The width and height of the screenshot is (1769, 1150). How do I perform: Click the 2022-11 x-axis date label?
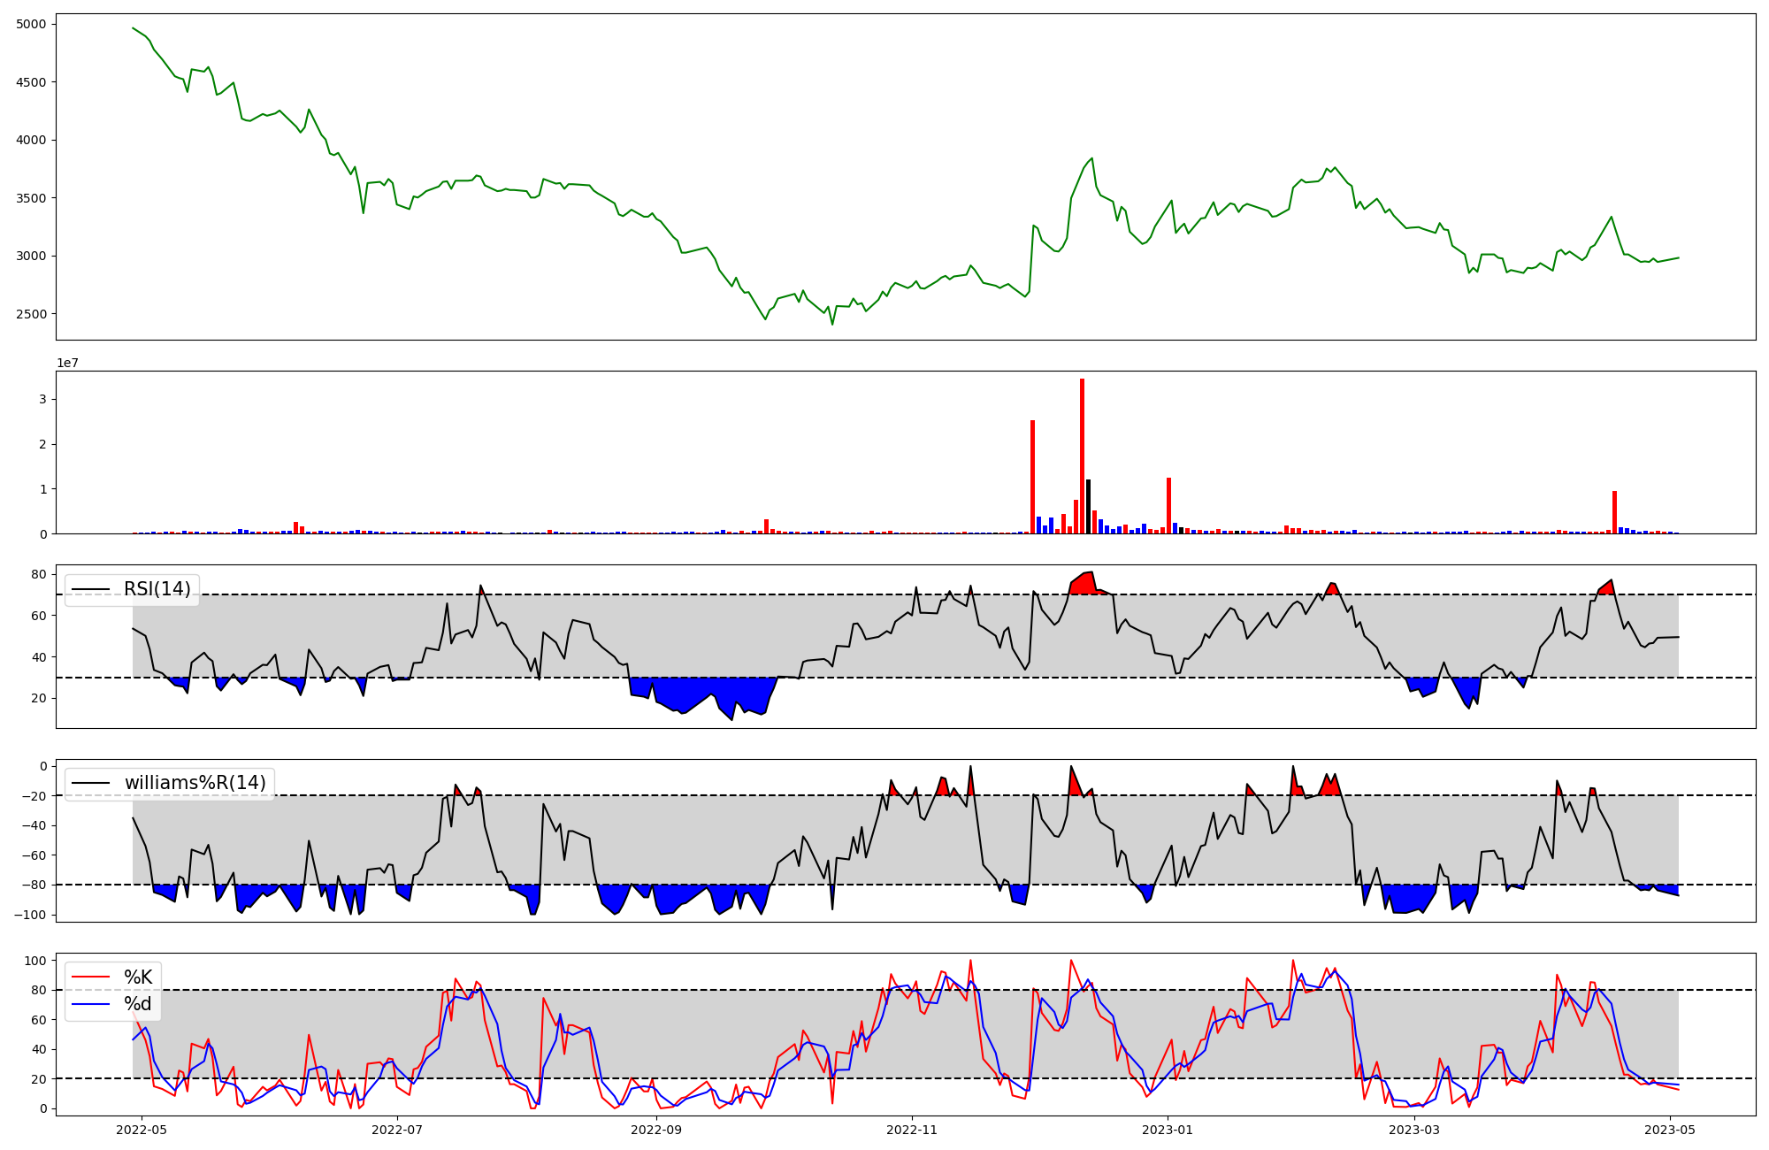tap(912, 1130)
